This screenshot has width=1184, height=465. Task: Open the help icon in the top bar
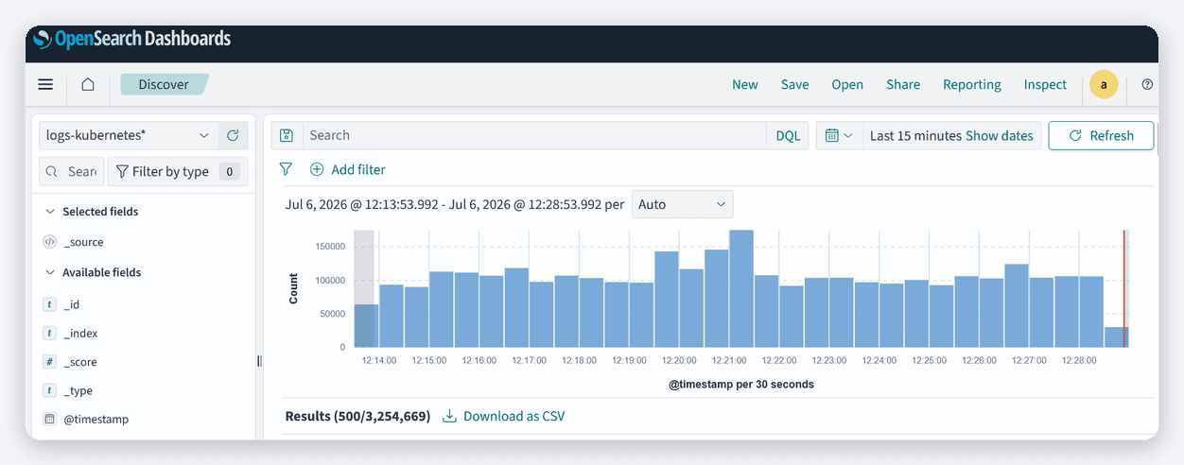(x=1147, y=84)
